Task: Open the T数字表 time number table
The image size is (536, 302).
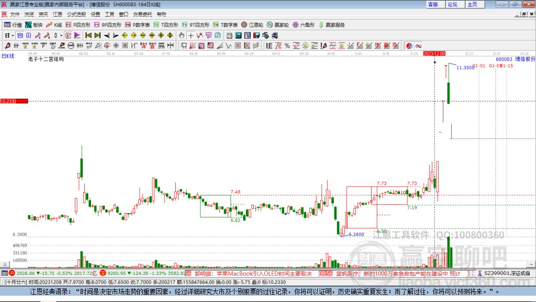Action: (225, 25)
